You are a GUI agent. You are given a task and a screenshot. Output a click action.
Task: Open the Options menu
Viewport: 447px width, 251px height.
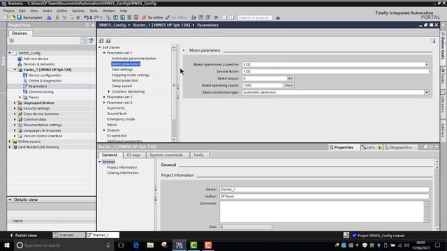click(78, 10)
